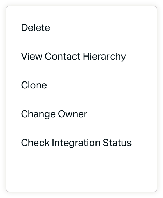Reassign the record via Change Owner
Viewport: 163px width, 198px height.
click(x=81, y=114)
